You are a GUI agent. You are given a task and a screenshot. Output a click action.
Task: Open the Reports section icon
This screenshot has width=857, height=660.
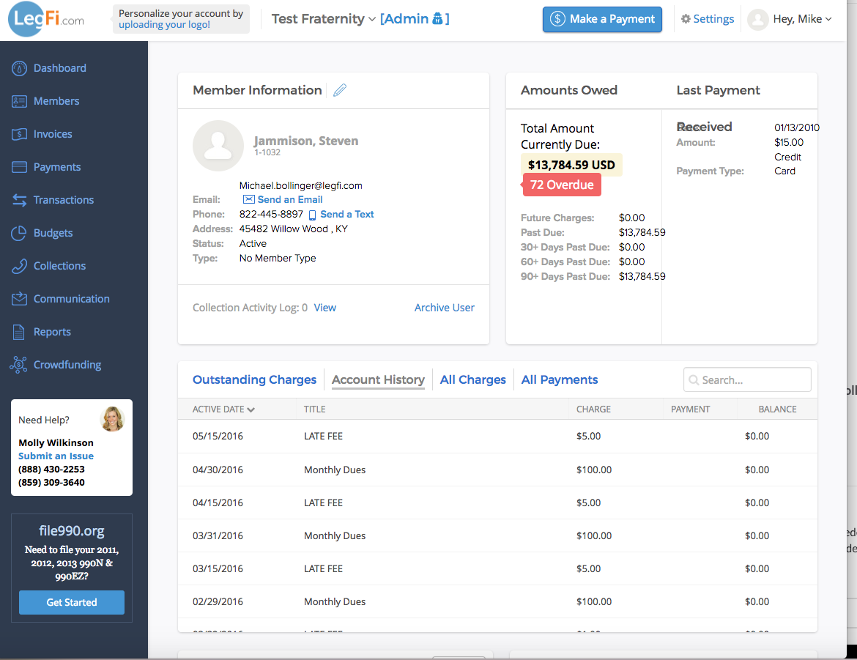tap(18, 331)
